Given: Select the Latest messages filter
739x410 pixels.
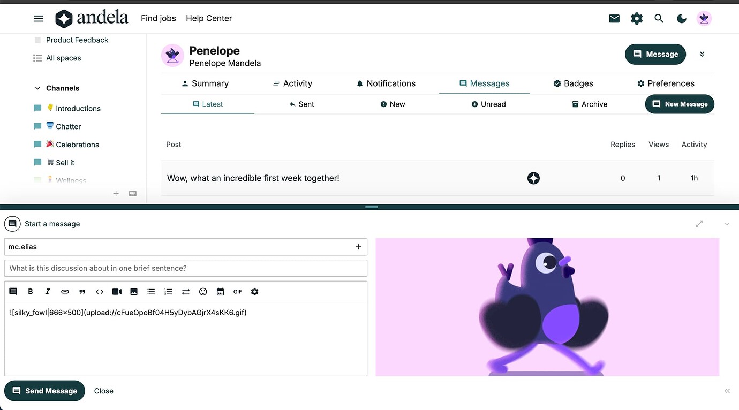Looking at the screenshot, I should pos(208,104).
